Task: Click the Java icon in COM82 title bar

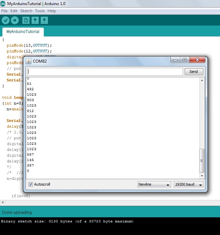Action: (x=29, y=61)
